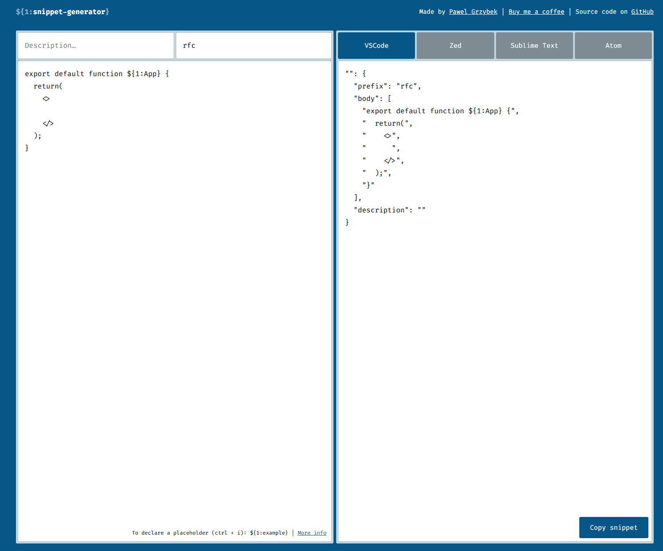663x551 pixels.
Task: Follow the GitHub source code link
Action: point(642,12)
